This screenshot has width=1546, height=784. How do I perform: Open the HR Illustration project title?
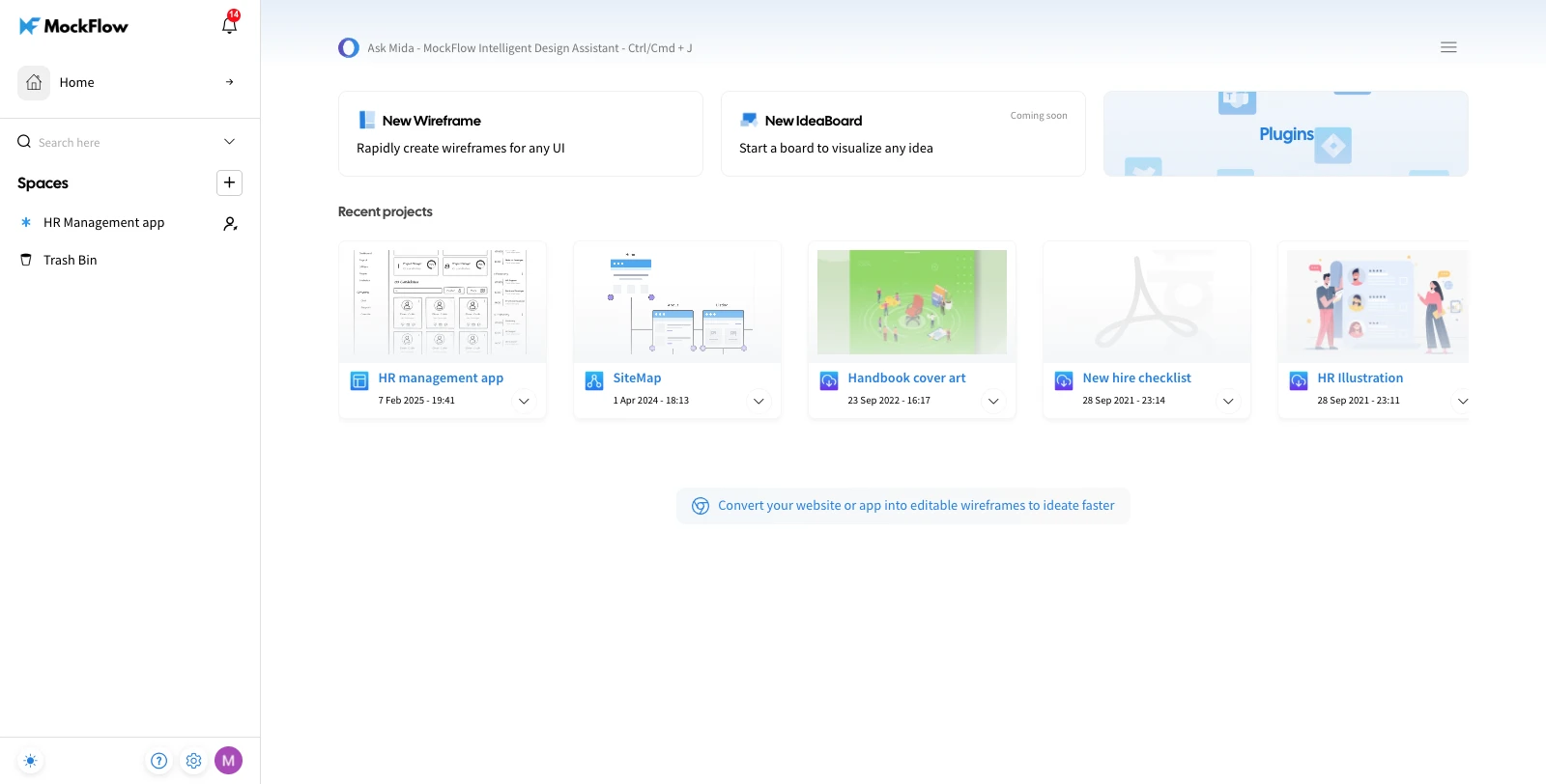(x=1360, y=378)
